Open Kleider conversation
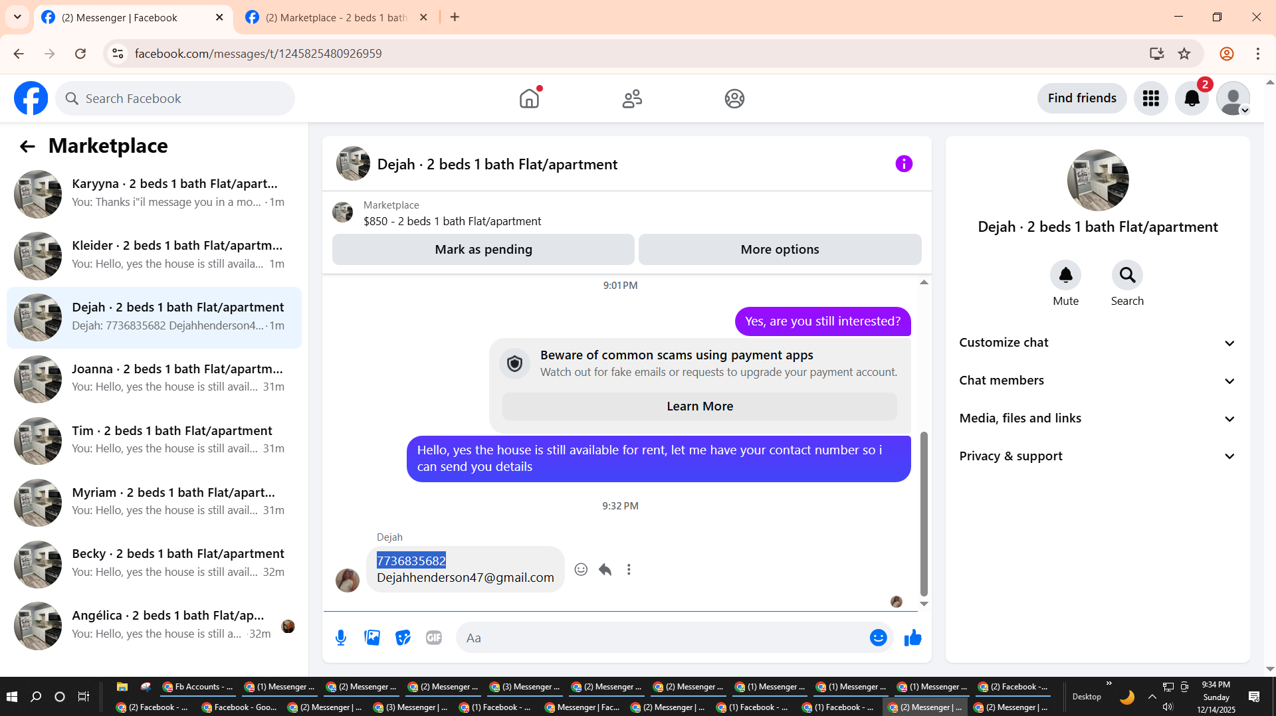Screen dimensions: 1276x716 (154, 256)
